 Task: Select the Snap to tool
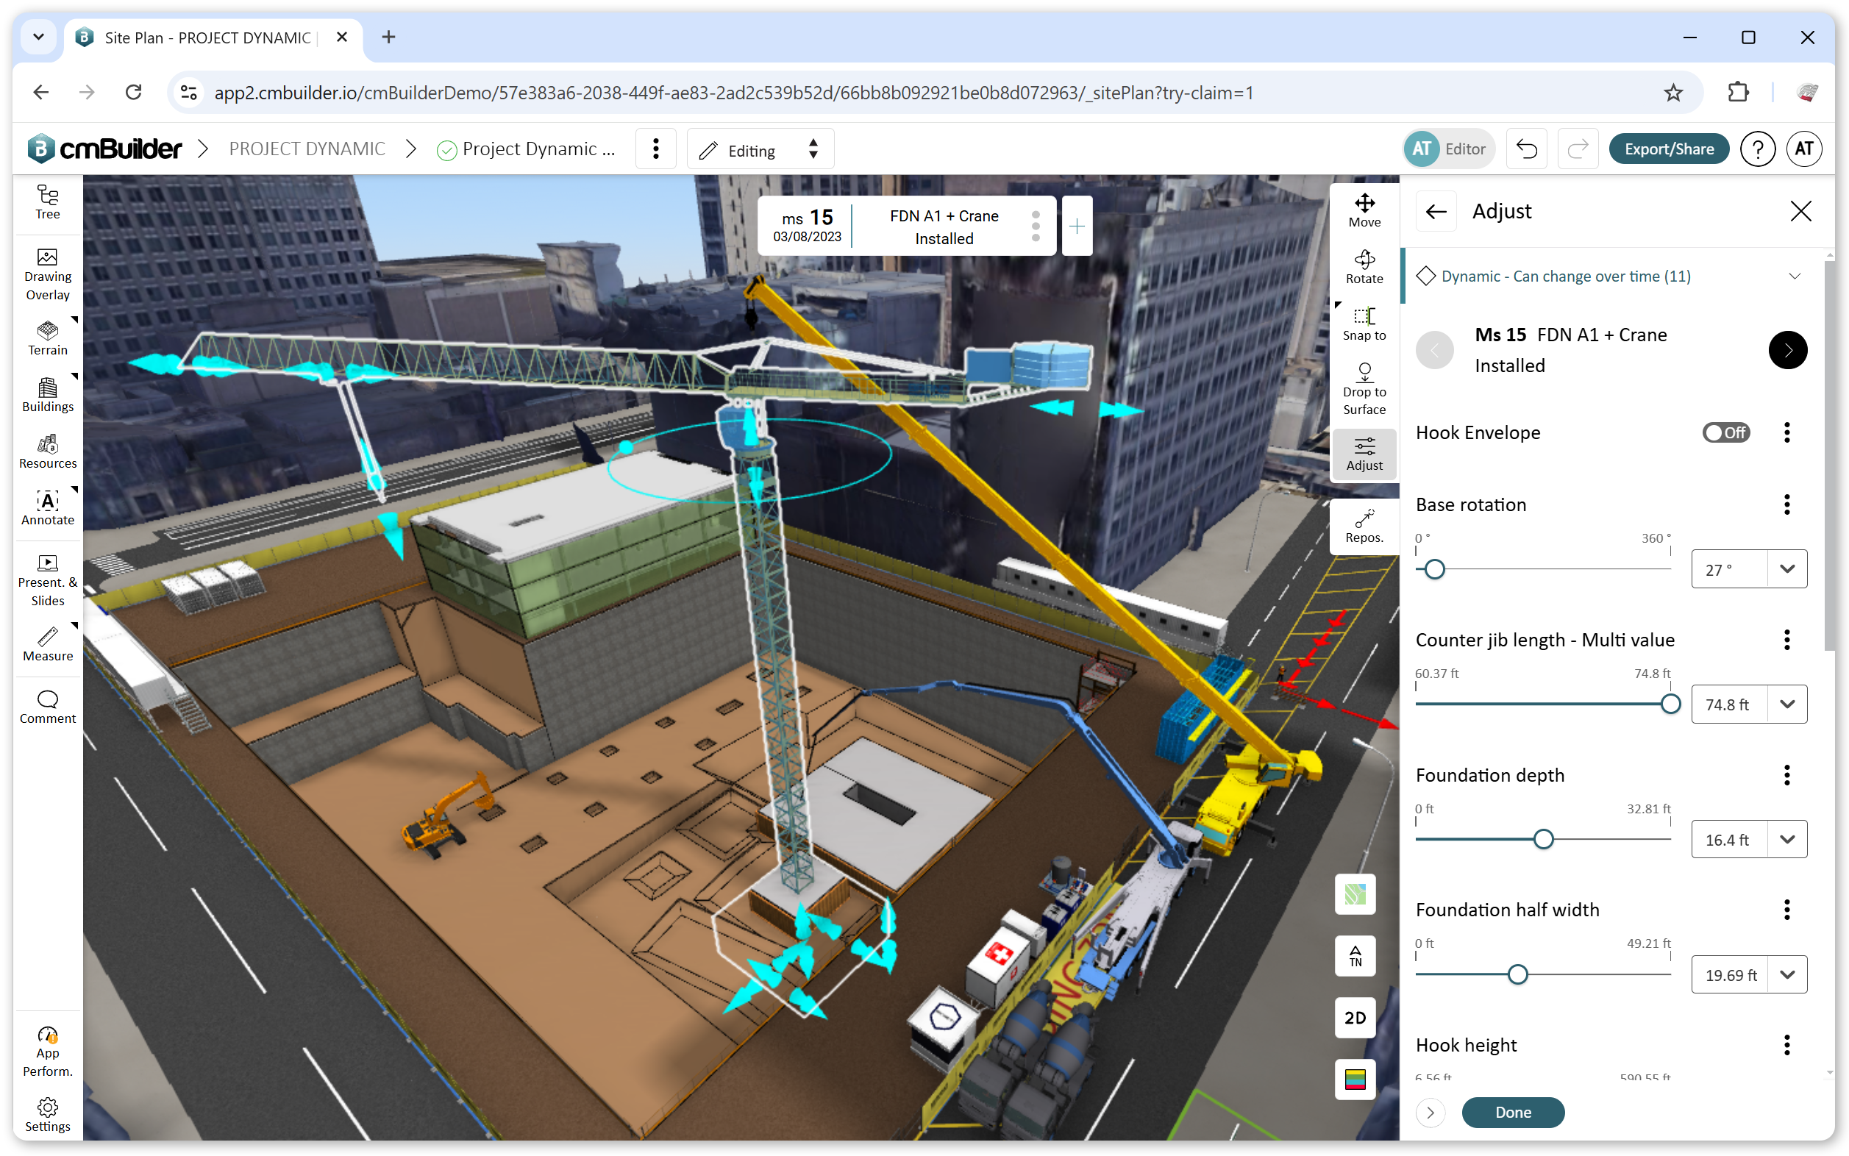(1364, 324)
